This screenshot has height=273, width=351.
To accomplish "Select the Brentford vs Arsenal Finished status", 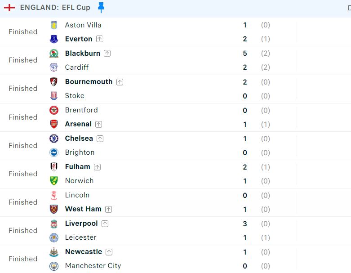I will (23, 117).
